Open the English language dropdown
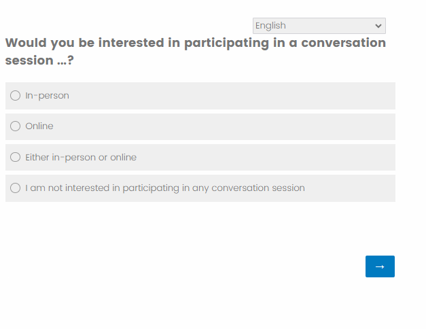426x329 pixels. point(319,26)
